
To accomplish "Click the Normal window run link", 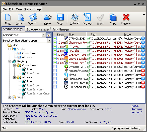I will click(77, 109).
